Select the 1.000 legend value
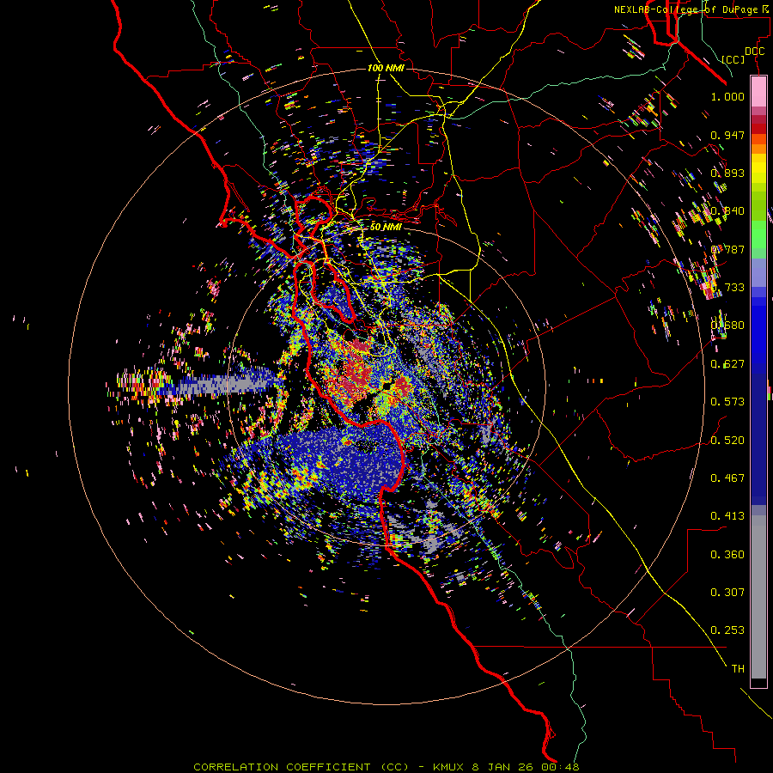This screenshot has width=773, height=773. click(x=727, y=96)
